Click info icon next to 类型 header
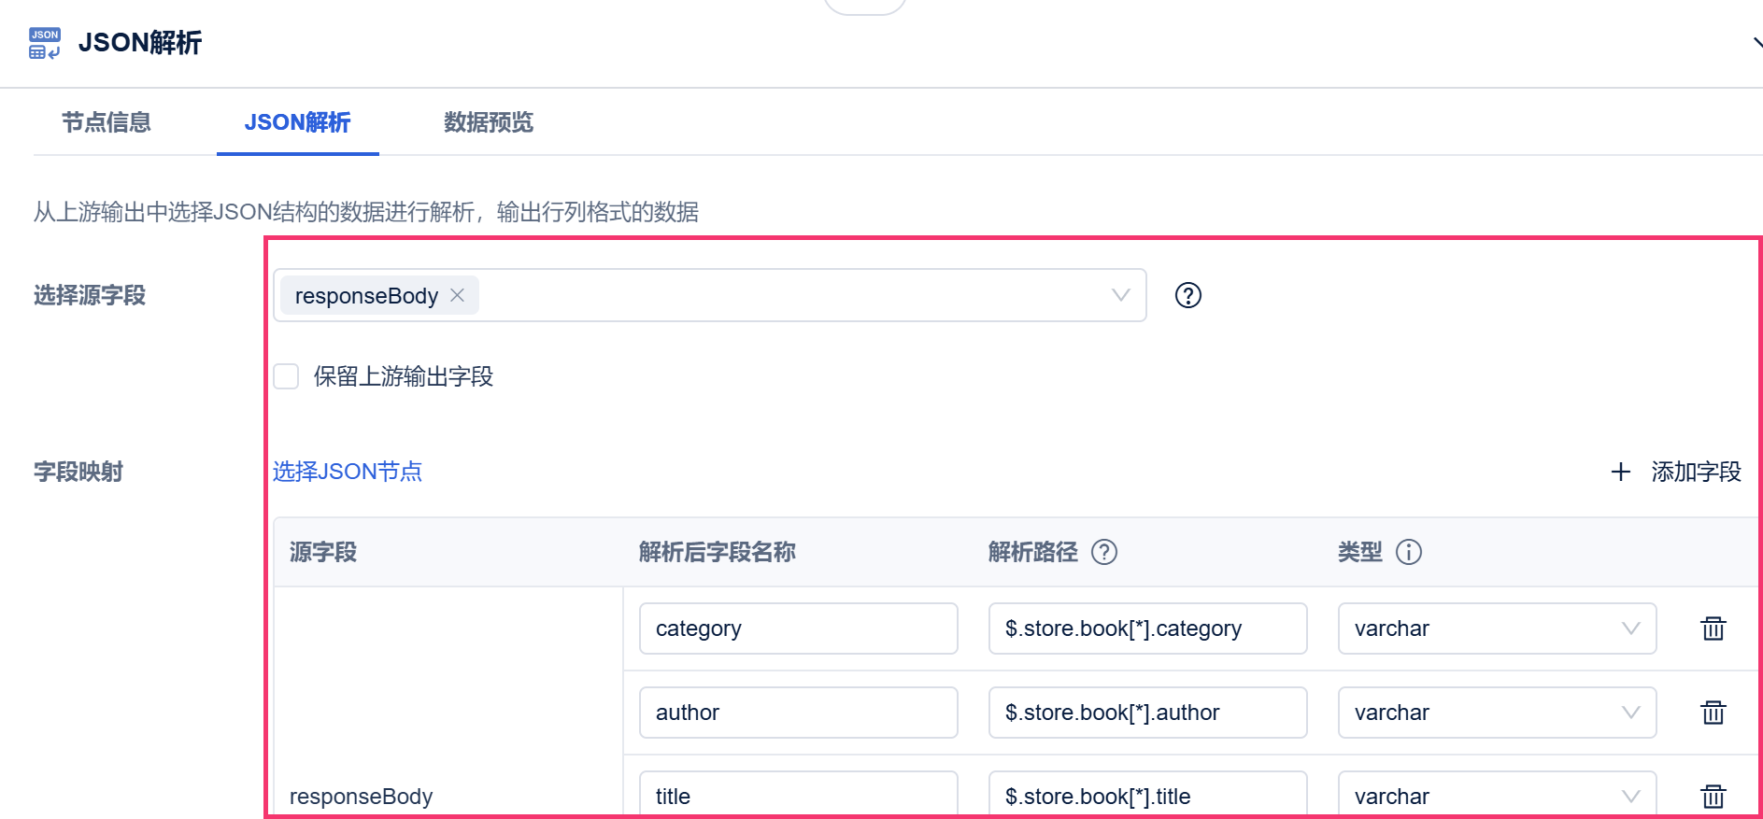The image size is (1763, 819). [x=1408, y=552]
